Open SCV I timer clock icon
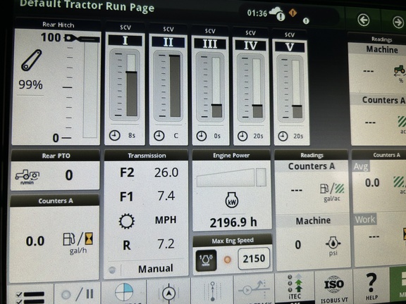Viewport: 406px width, 304px height. coord(114,135)
